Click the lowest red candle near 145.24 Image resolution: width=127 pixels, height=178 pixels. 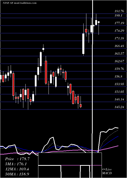(81, 106)
